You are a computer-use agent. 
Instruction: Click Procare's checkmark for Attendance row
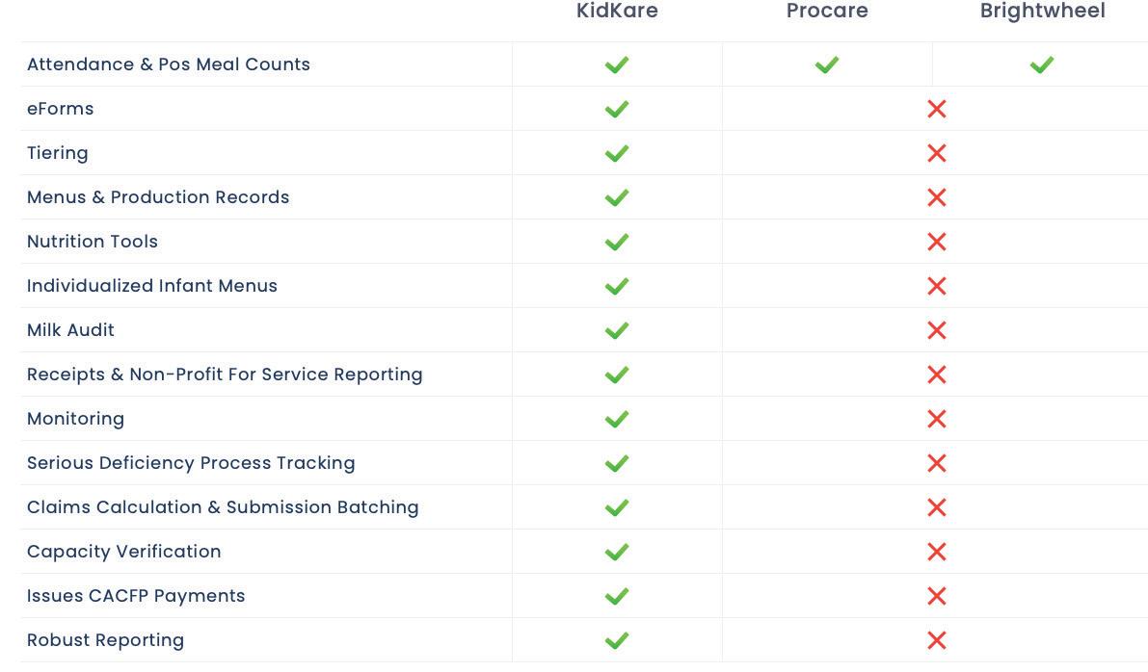[x=826, y=65]
